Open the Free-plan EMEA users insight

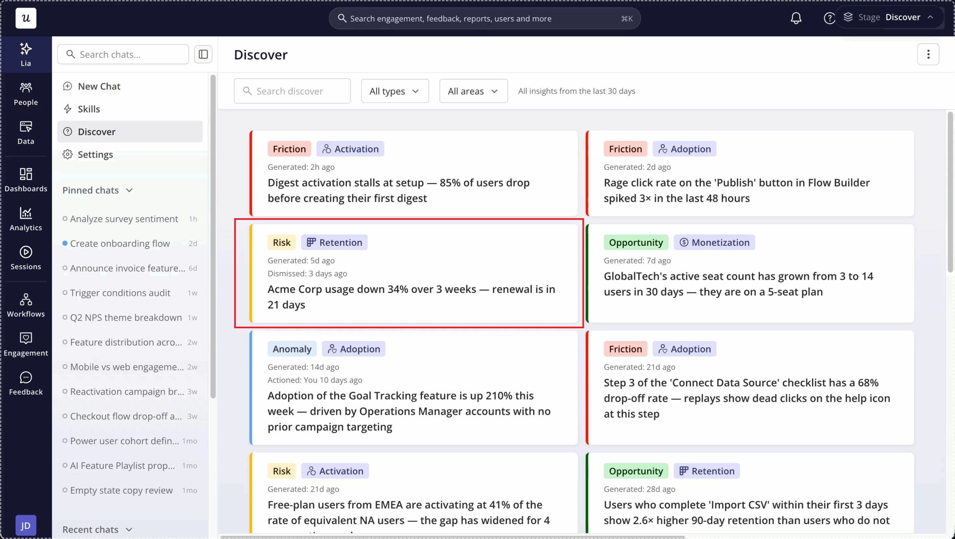click(414, 492)
